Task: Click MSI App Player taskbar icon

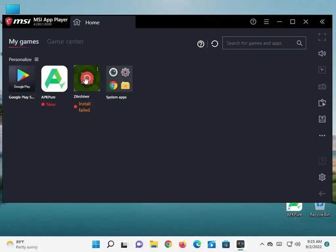Action: pyautogui.click(x=241, y=244)
